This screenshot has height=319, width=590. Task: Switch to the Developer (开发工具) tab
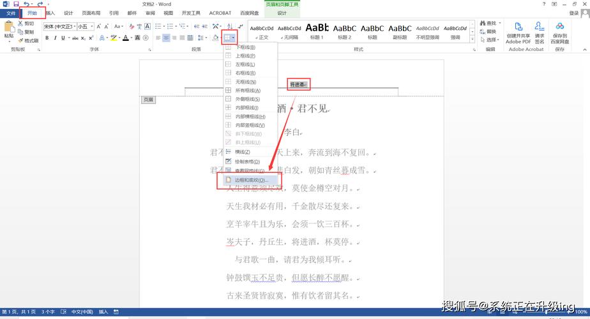(x=191, y=13)
